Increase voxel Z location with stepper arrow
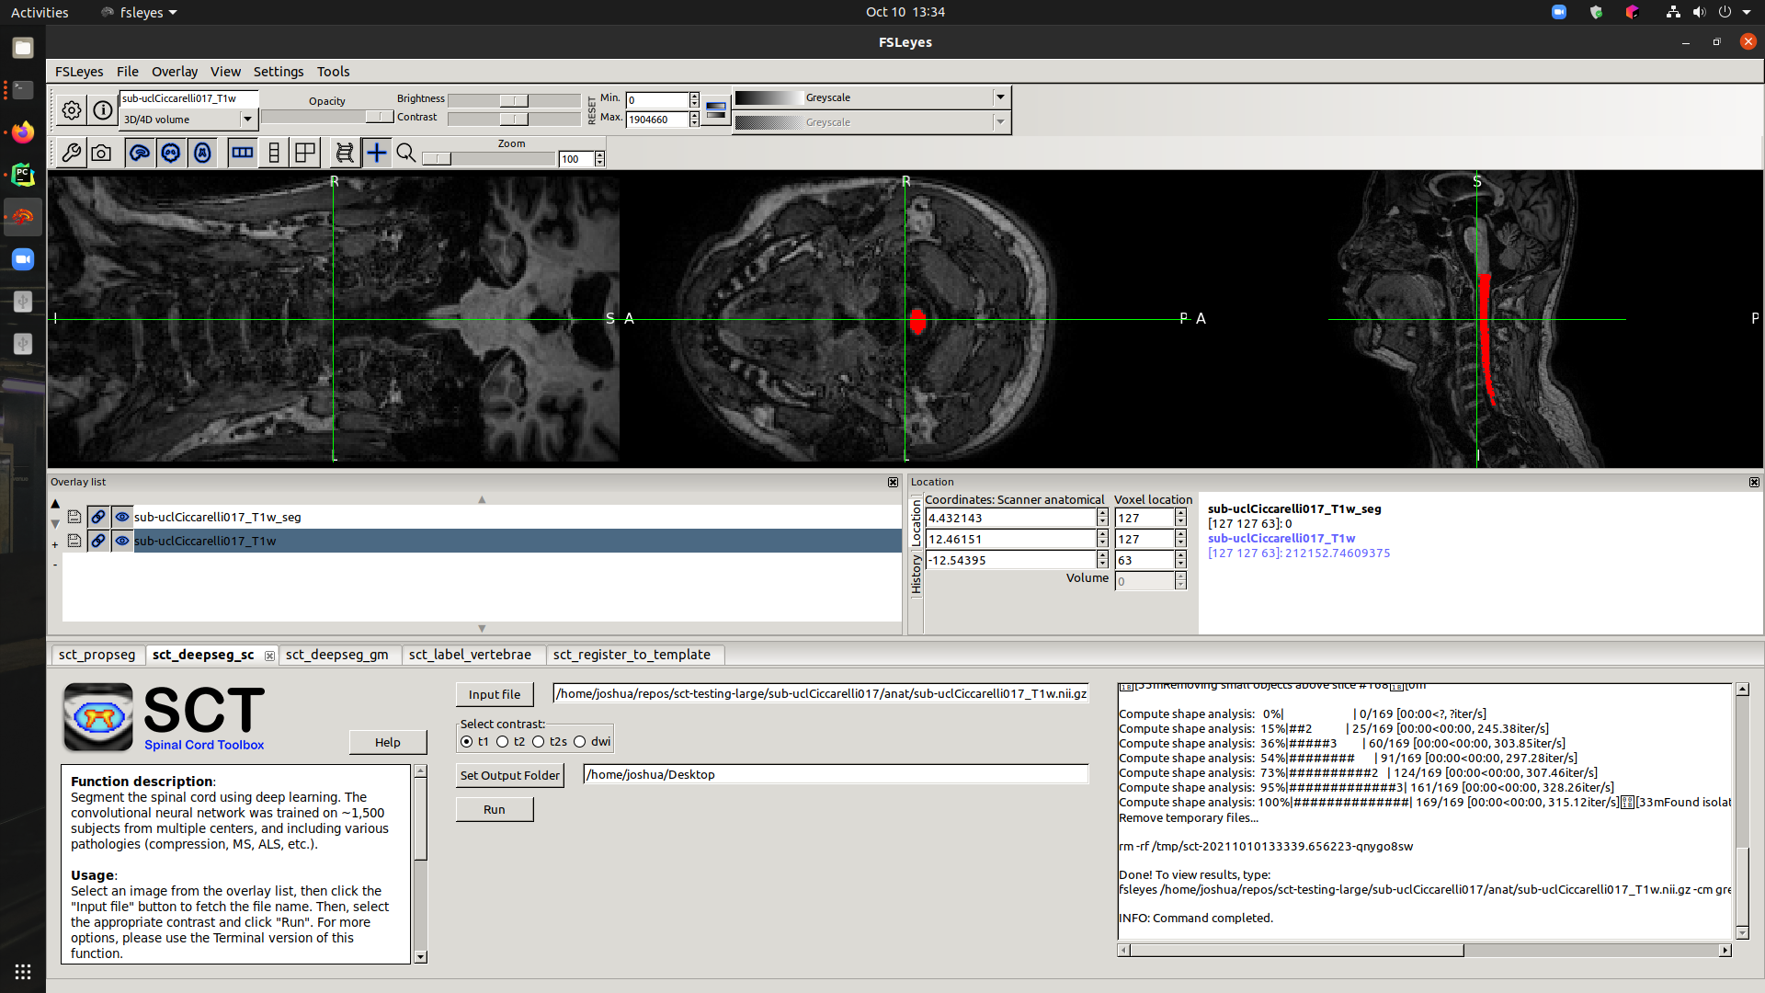The image size is (1765, 993). pyautogui.click(x=1181, y=554)
